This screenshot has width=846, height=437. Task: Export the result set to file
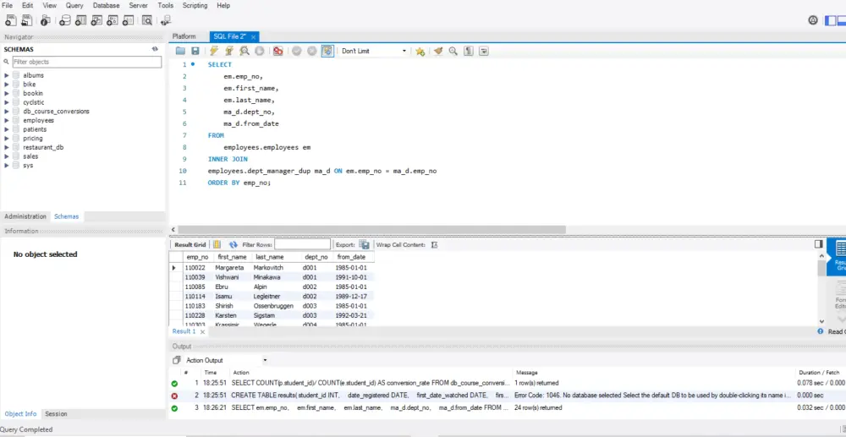pyautogui.click(x=364, y=245)
